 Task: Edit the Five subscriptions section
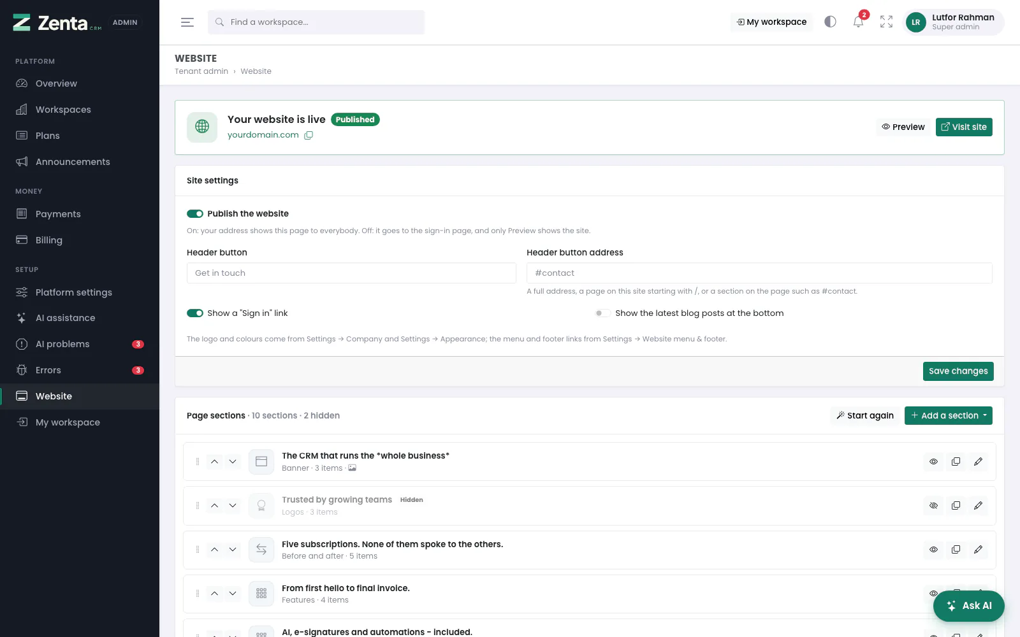[x=978, y=550]
